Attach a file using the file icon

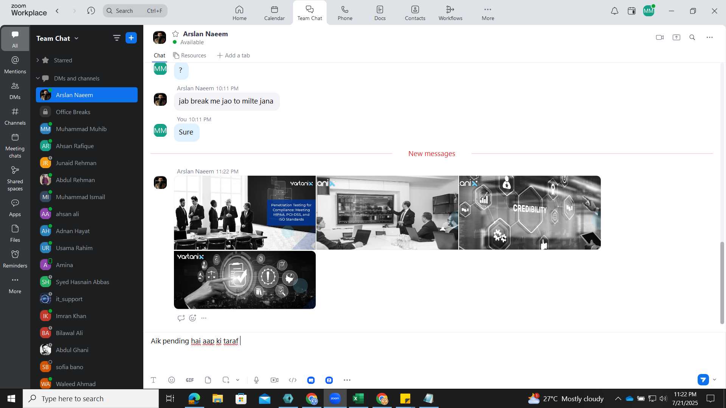click(208, 380)
